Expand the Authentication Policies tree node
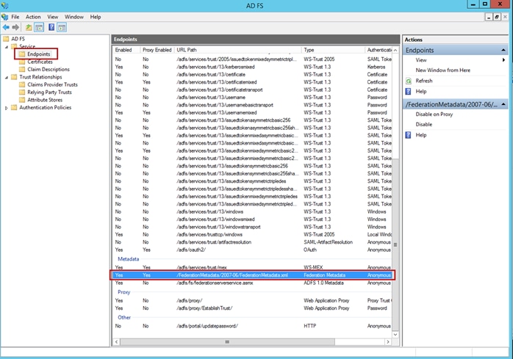The width and height of the screenshot is (513, 359). point(6,108)
